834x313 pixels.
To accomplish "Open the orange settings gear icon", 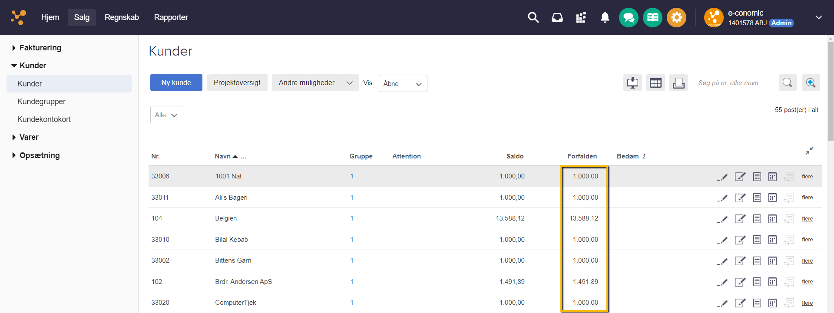I will [676, 18].
